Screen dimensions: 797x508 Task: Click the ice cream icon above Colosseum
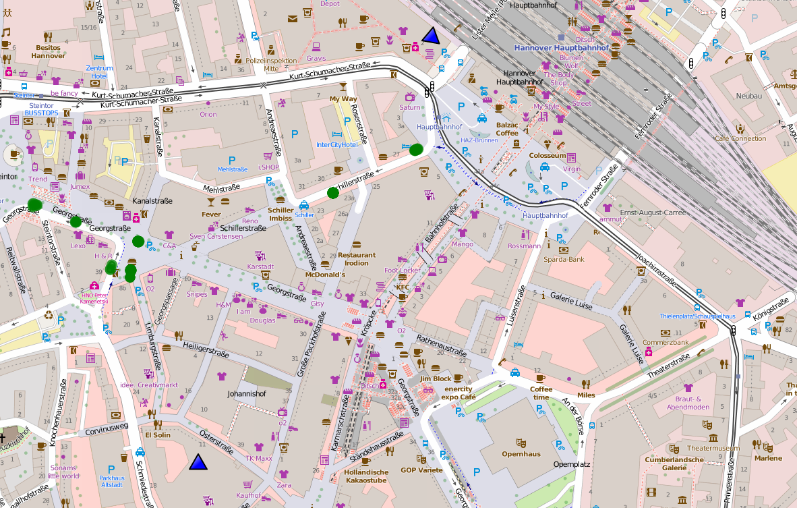coord(547,144)
